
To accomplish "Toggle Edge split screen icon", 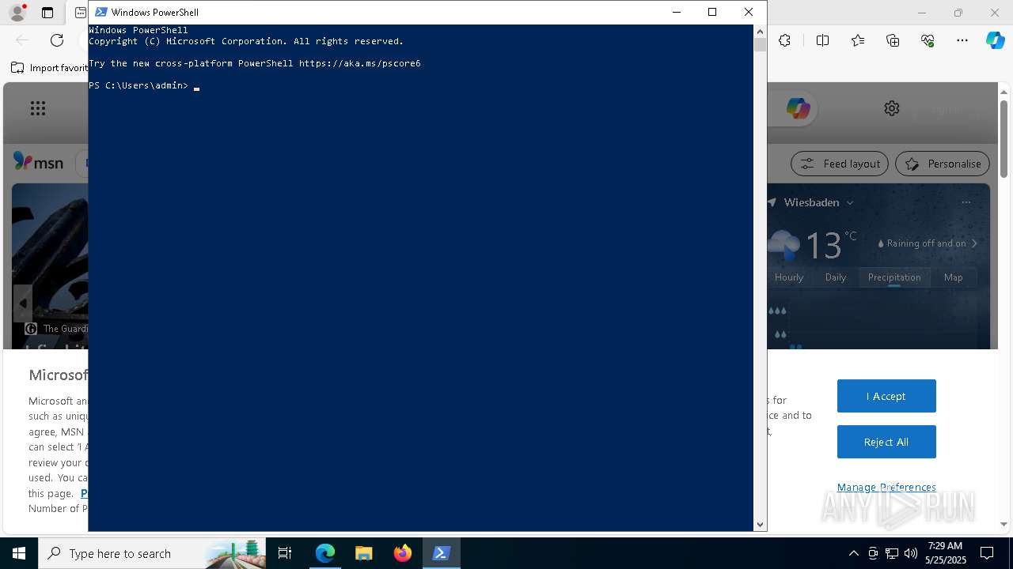I will point(822,40).
